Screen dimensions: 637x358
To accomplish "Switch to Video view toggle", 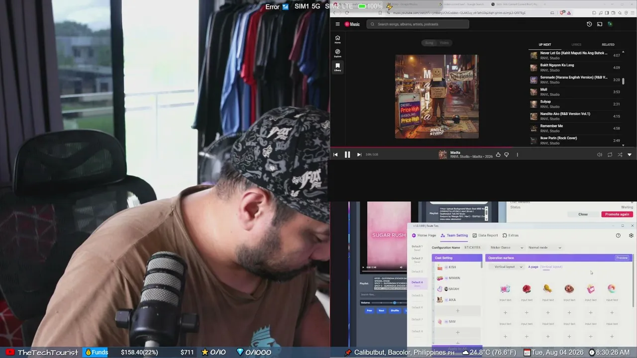I will tap(444, 43).
